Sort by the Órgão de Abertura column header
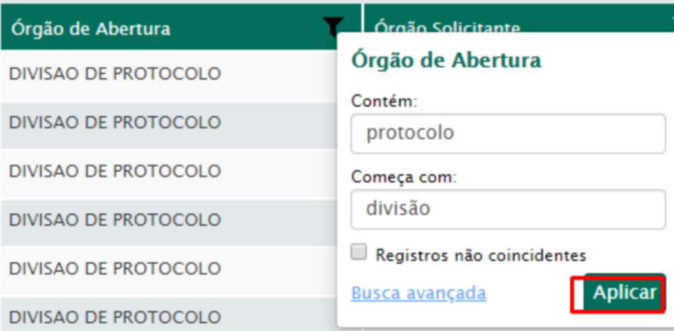Image resolution: width=674 pixels, height=331 pixels. click(x=91, y=29)
